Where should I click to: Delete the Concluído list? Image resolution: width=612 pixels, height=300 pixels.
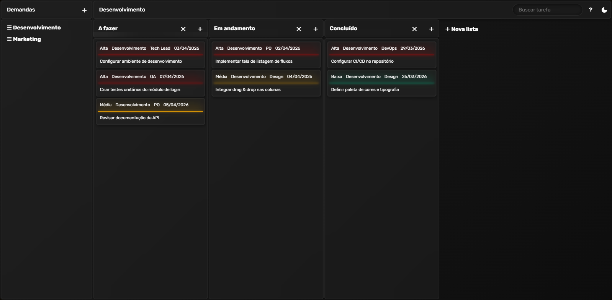[414, 29]
